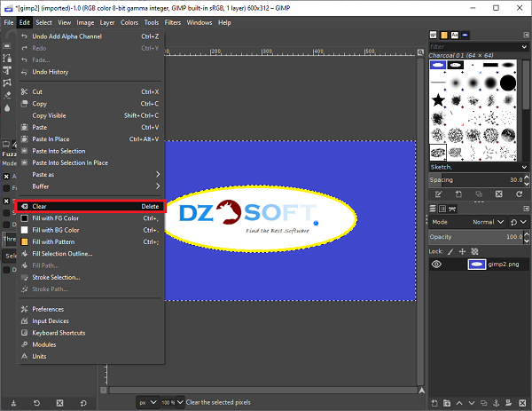532x411 pixels.
Task: Adjust layer Opacity slider
Action: pyautogui.click(x=476, y=237)
